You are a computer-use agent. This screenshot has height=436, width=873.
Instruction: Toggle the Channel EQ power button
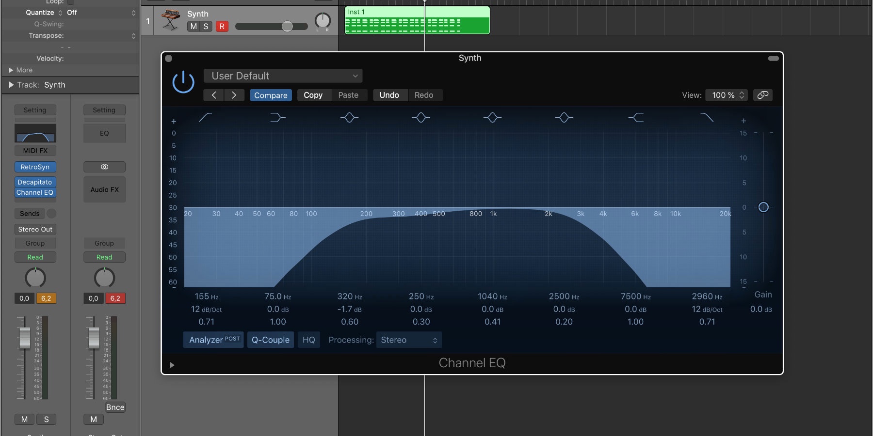pos(183,82)
